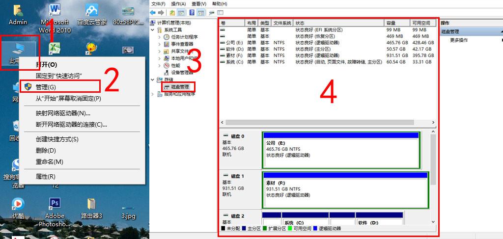The image size is (503, 239).
Task: Click the Forward arrow in Computer Management toolbar
Action: [161, 12]
